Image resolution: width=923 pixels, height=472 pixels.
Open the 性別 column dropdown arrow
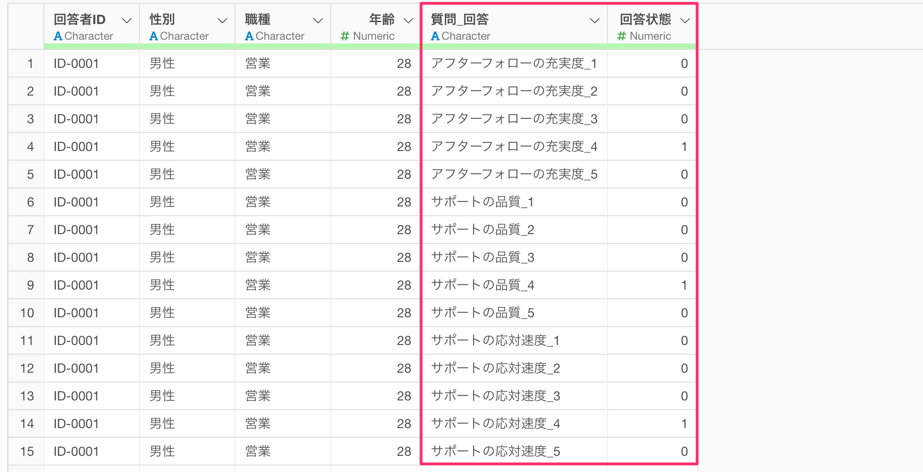point(222,21)
